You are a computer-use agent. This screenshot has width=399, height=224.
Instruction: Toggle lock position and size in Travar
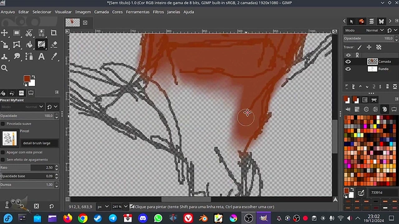tap(369, 47)
